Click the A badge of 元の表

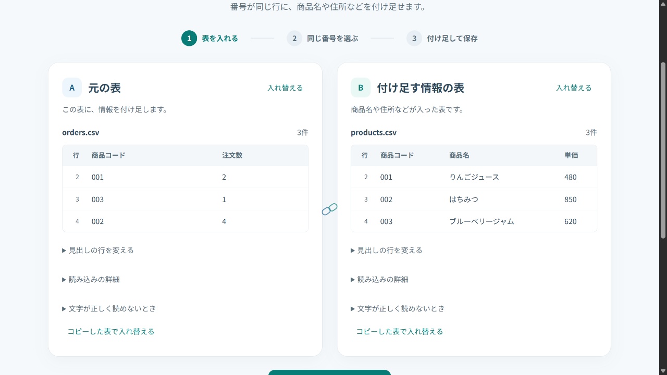pyautogui.click(x=72, y=87)
